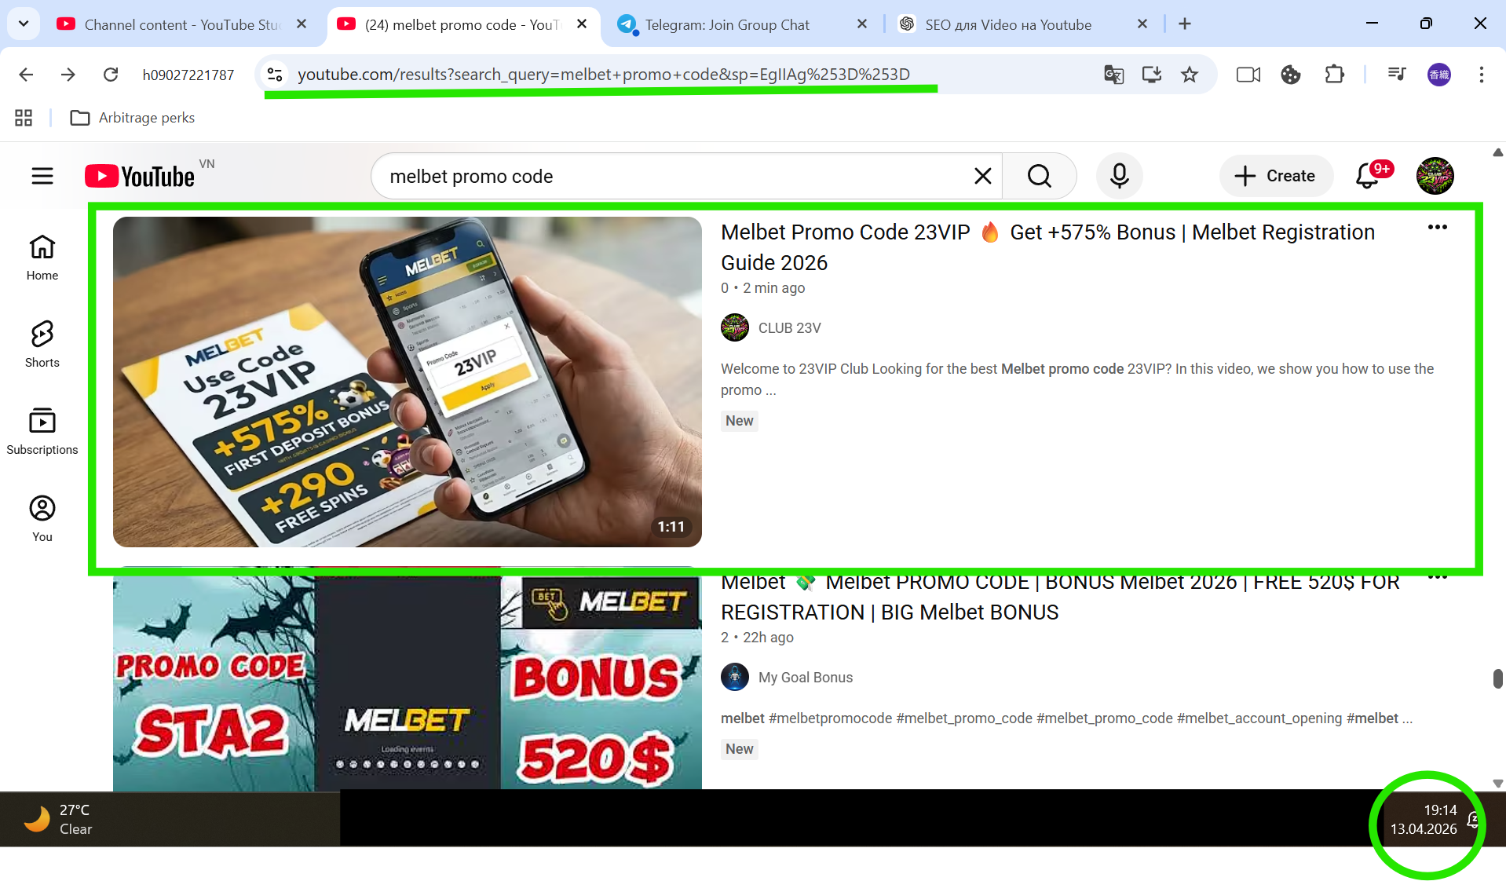Submit the search with the magnifier button

click(x=1039, y=176)
